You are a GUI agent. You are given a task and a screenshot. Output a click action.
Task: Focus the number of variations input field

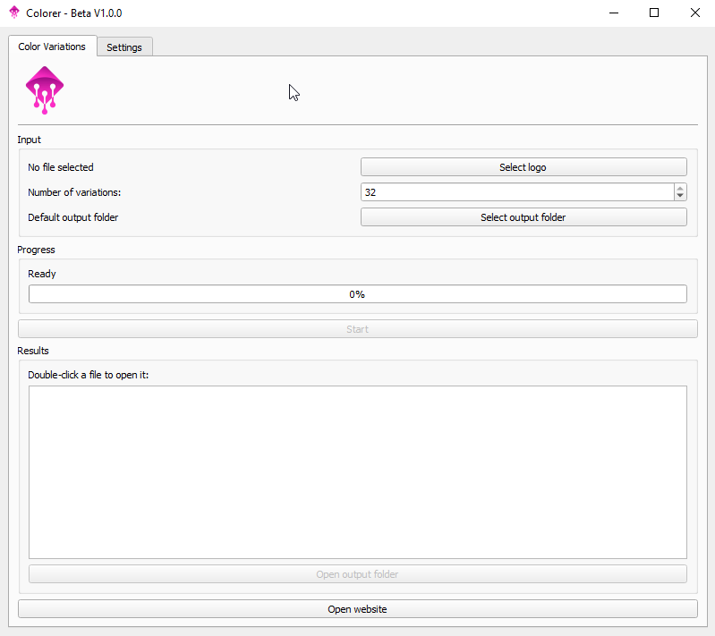tap(516, 192)
